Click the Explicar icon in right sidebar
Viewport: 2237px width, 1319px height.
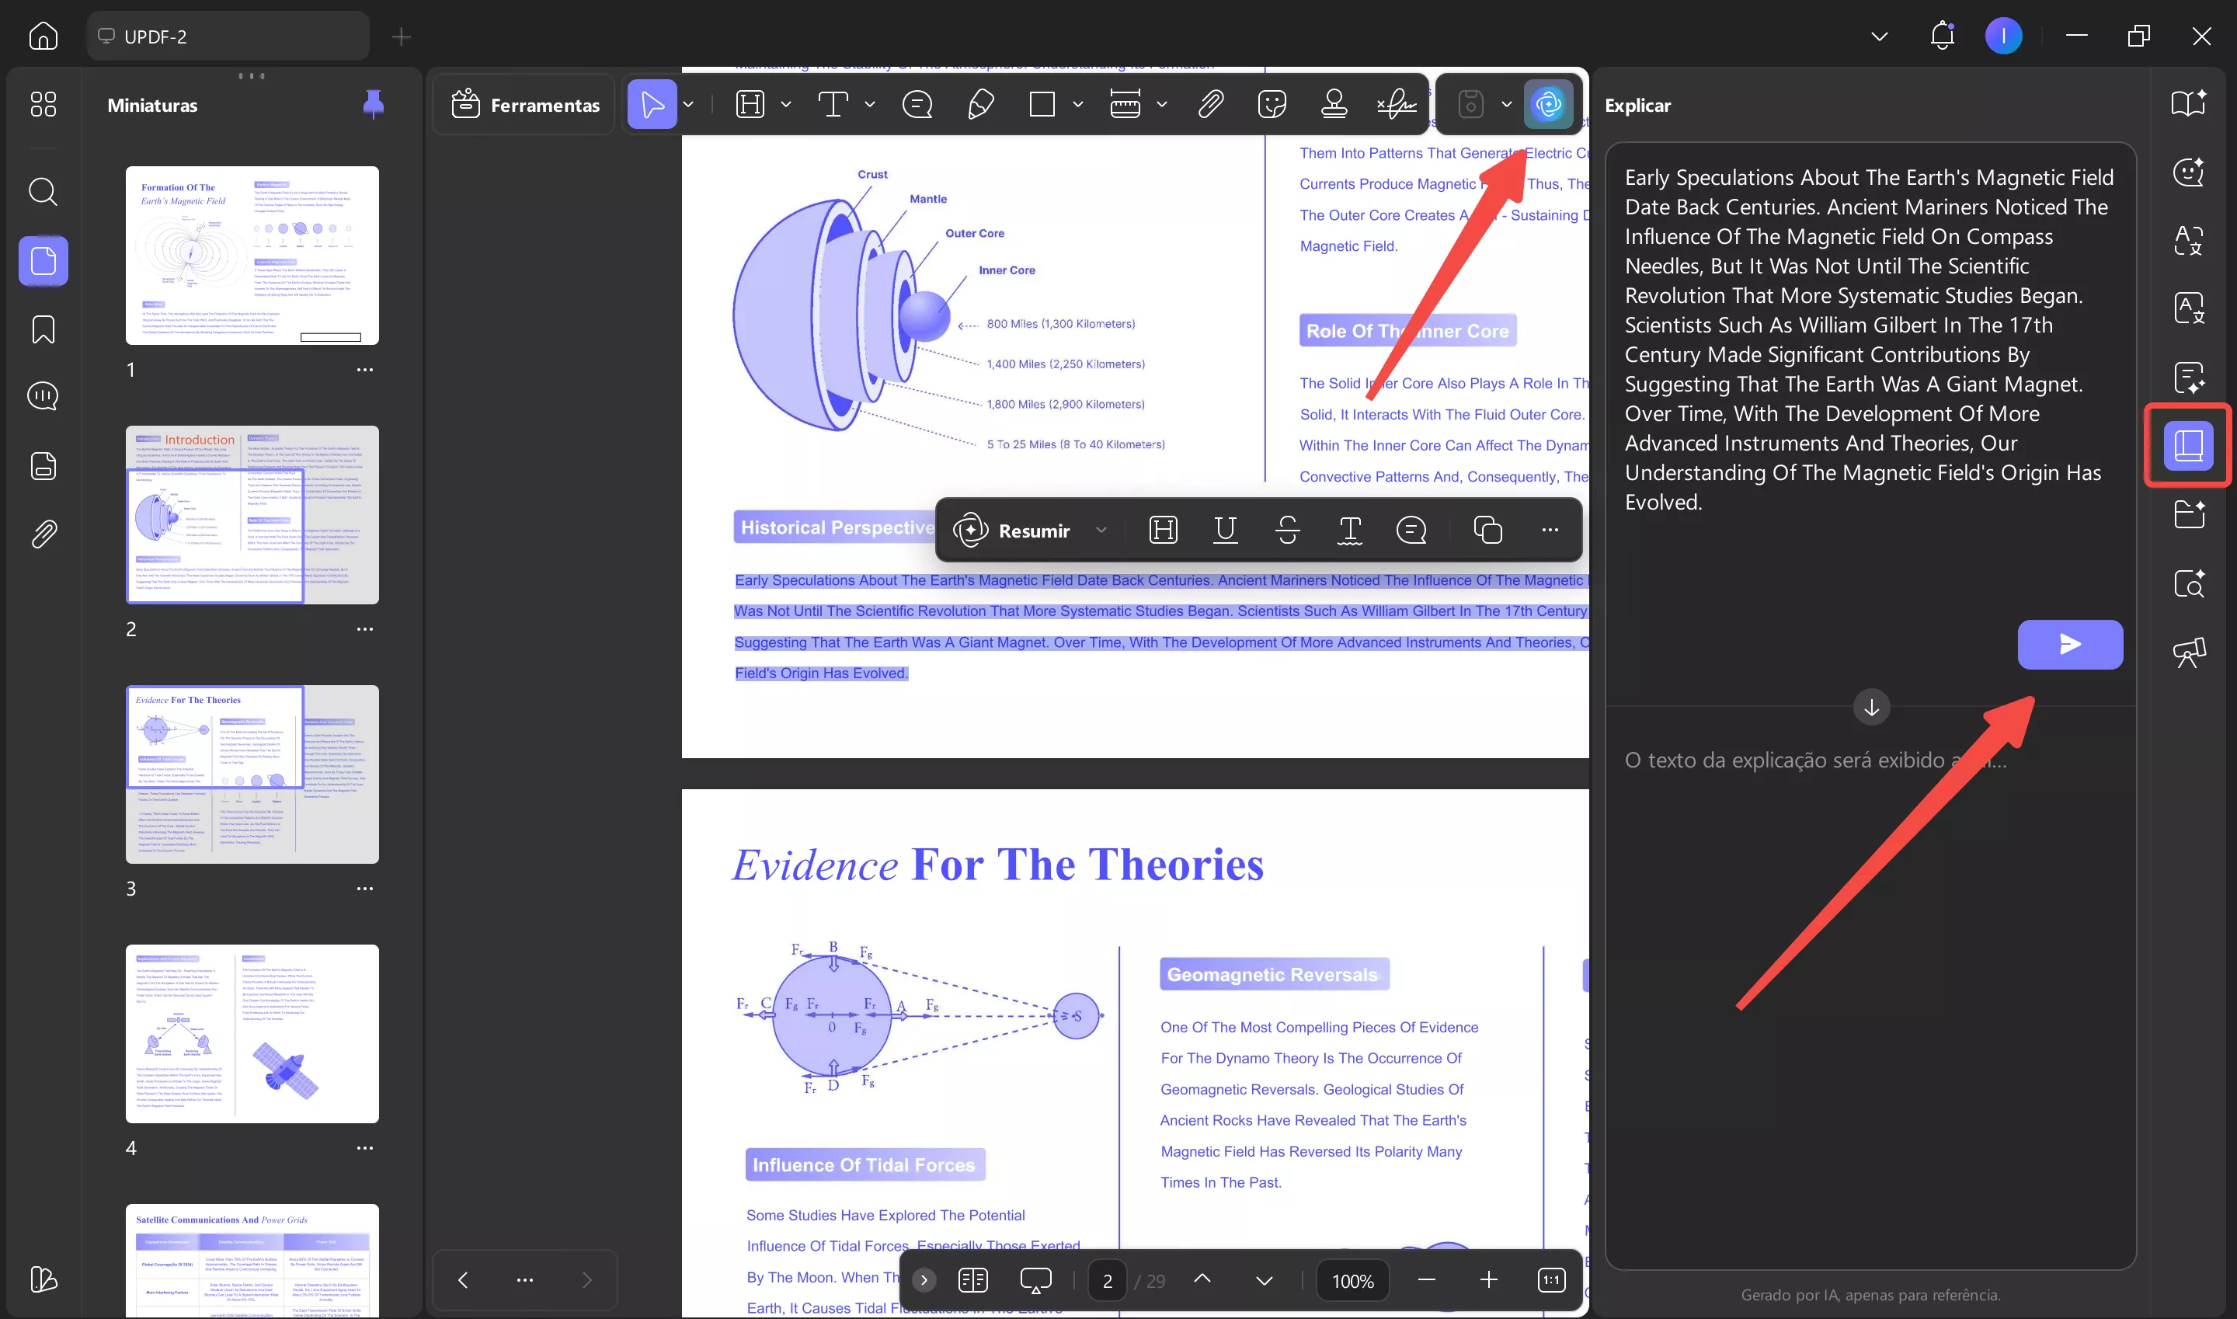pos(2187,444)
